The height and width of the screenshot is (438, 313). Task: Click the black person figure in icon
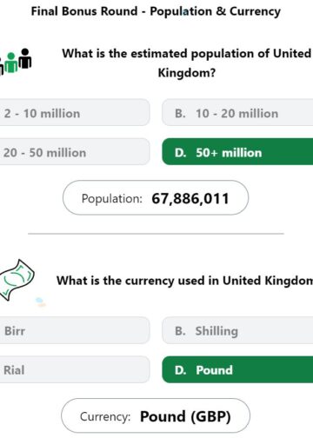coord(25,58)
